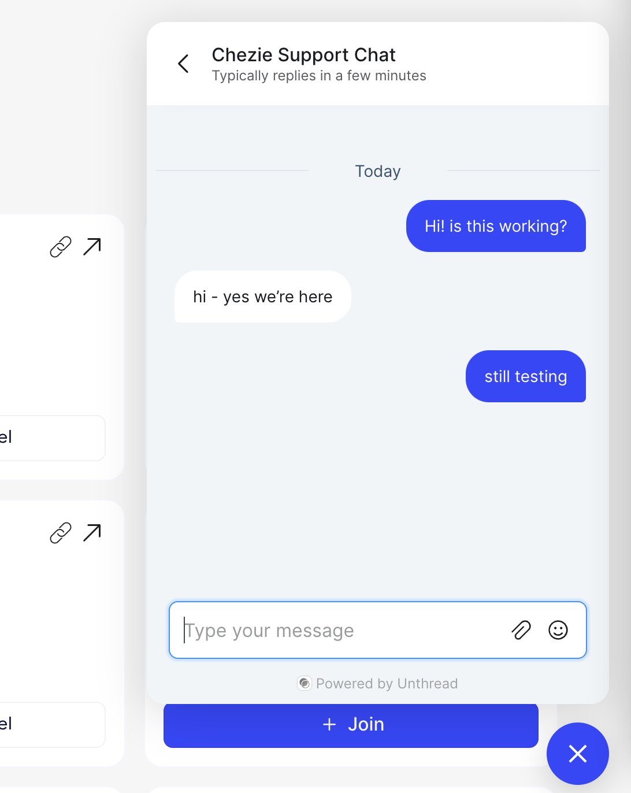Select the "Hi! is this working?" message
The image size is (631, 793).
pos(496,226)
